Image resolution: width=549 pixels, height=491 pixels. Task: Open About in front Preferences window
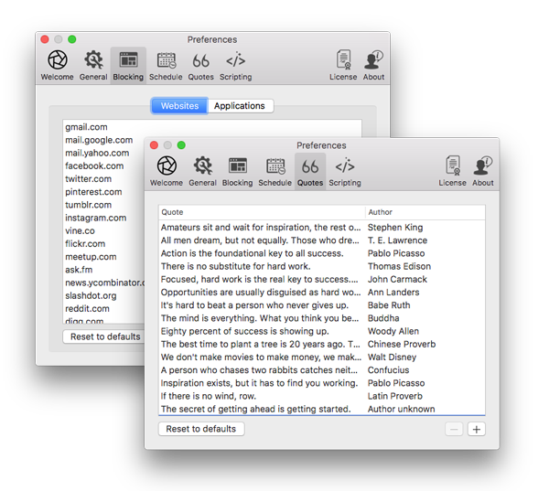[x=483, y=172]
